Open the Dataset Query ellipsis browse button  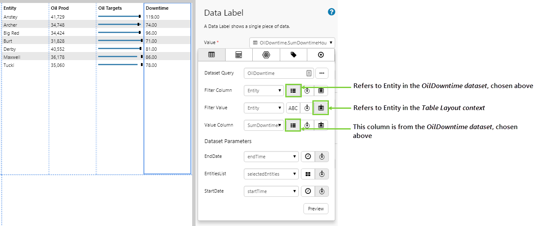tap(322, 73)
